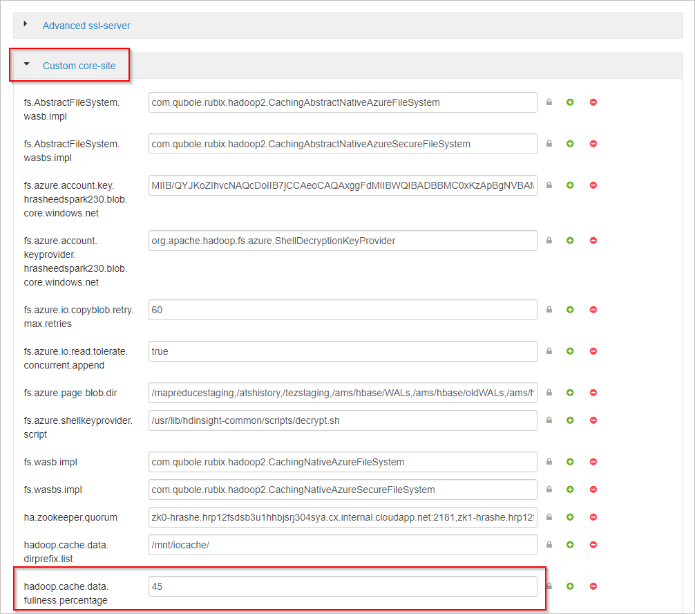Click the Advanced ssl-server label
This screenshot has width=695, height=614.
pos(86,25)
